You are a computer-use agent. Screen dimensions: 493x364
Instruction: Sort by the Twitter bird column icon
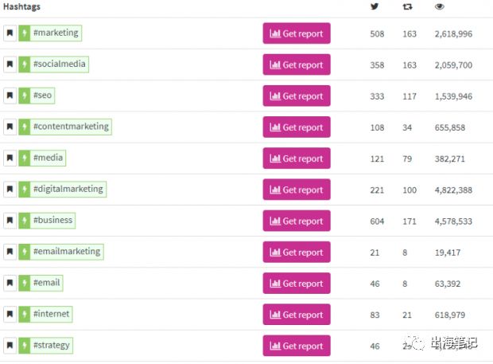[375, 7]
